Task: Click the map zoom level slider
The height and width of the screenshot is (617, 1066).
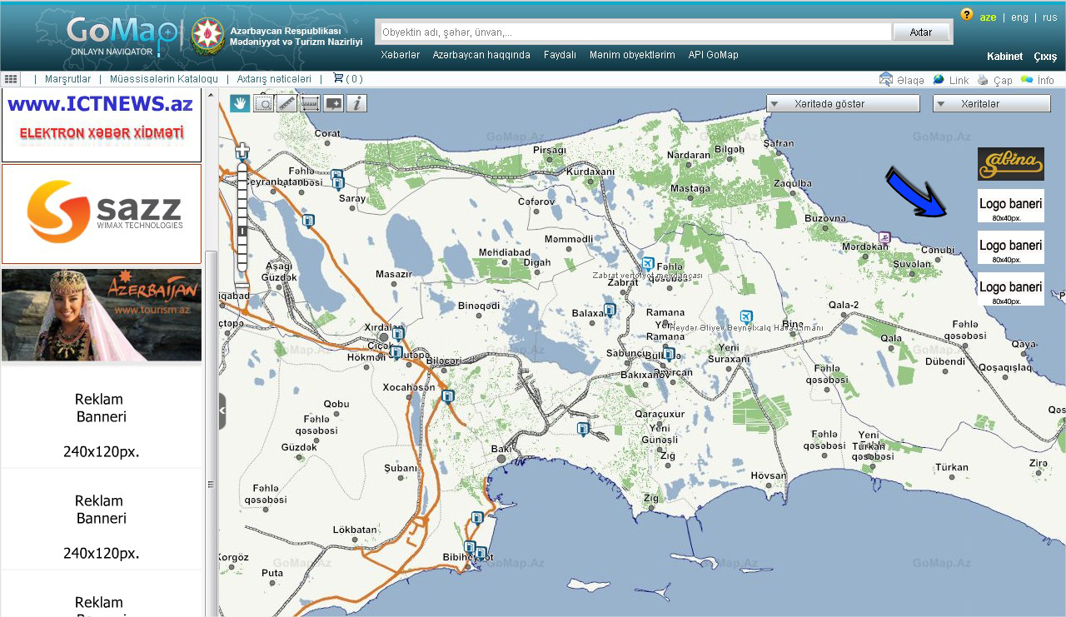Action: point(242,216)
